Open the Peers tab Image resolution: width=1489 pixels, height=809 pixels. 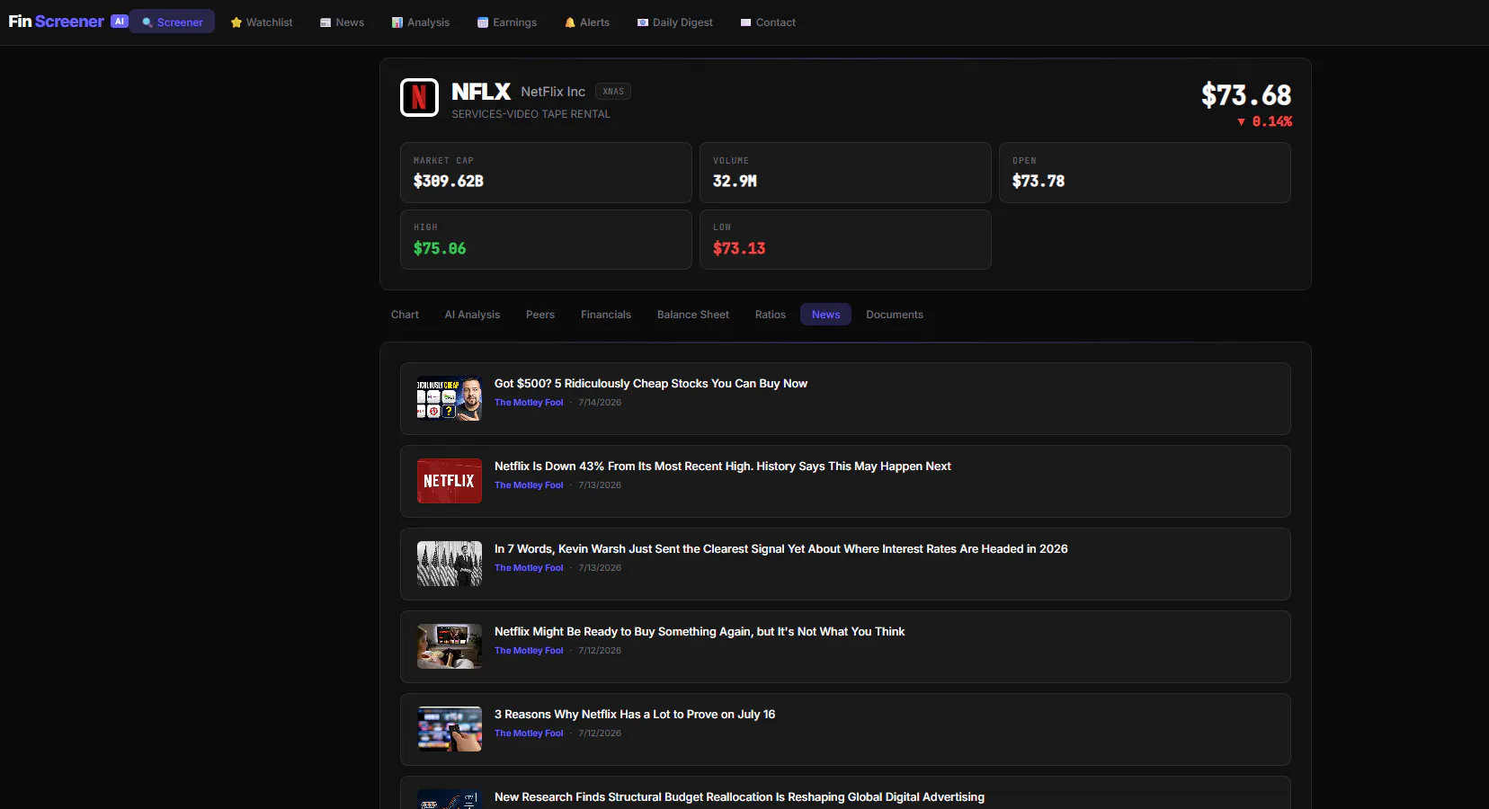(x=540, y=315)
